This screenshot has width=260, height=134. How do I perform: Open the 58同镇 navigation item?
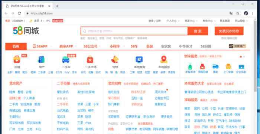[206, 46]
